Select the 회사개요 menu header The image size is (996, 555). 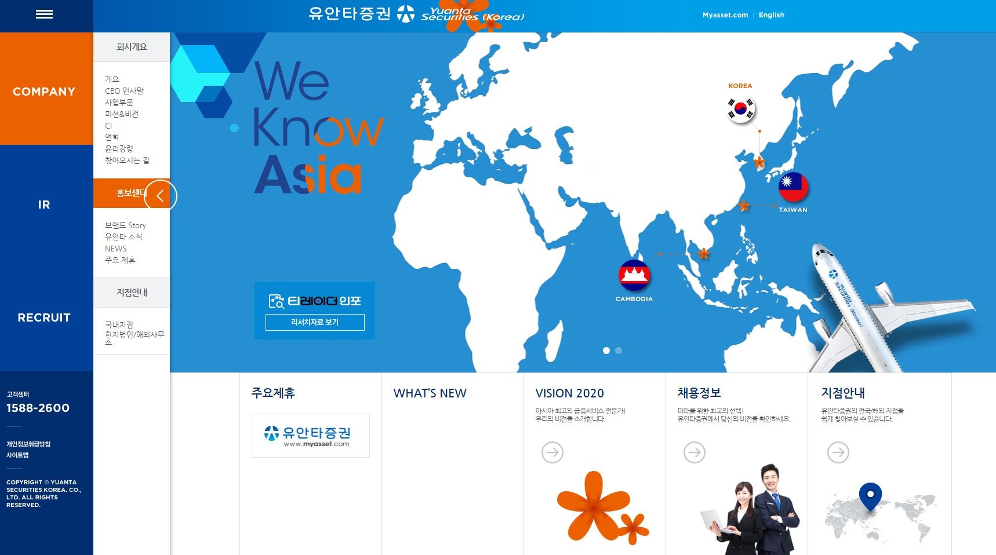[x=132, y=47]
